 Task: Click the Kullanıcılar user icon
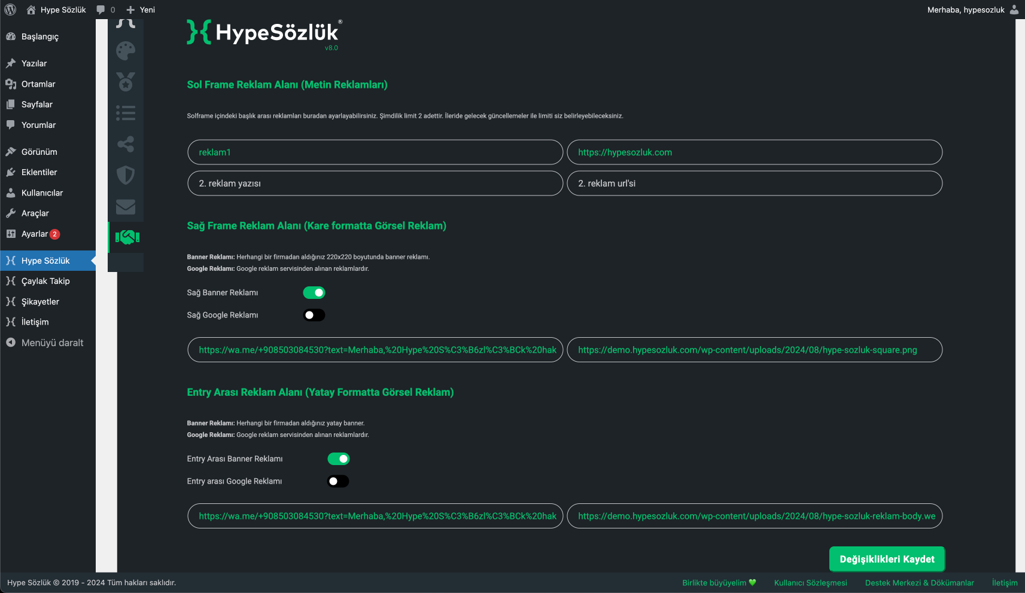(x=11, y=192)
